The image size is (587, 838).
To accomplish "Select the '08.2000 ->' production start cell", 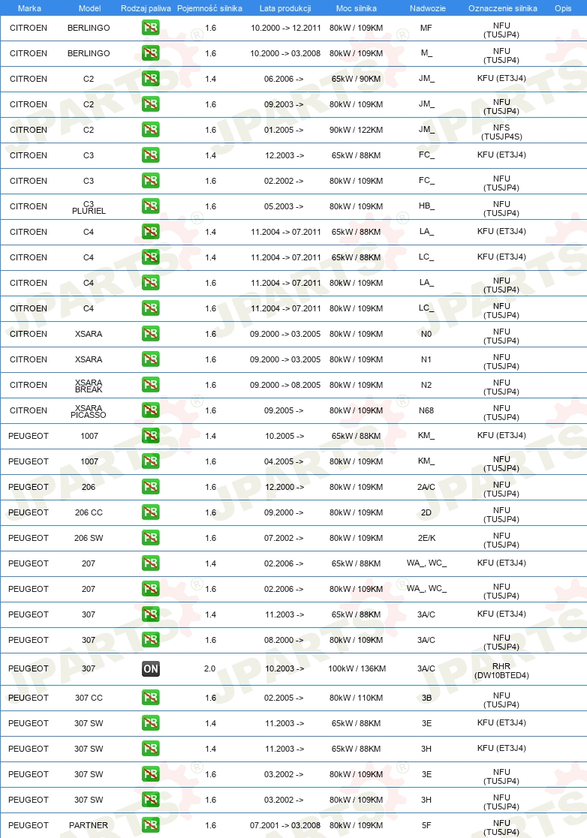I will (284, 640).
